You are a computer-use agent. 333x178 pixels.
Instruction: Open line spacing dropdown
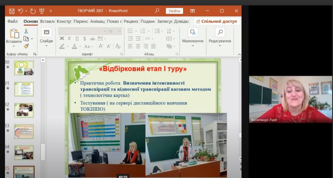click(x=159, y=31)
